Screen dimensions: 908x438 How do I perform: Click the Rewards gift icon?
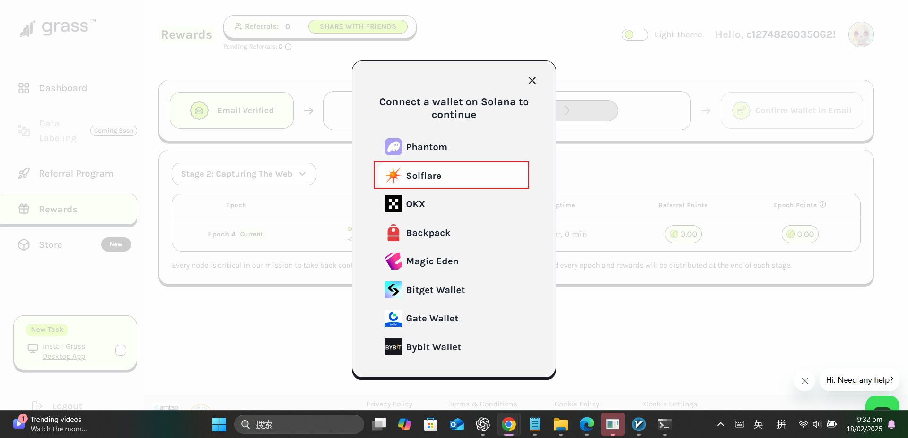(x=24, y=209)
